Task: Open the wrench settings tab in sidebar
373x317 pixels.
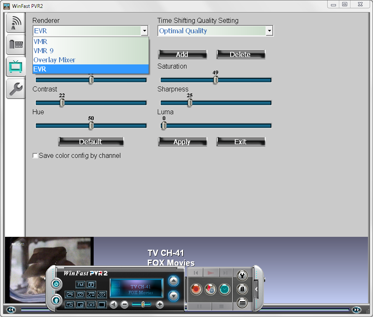Action: pyautogui.click(x=16, y=88)
